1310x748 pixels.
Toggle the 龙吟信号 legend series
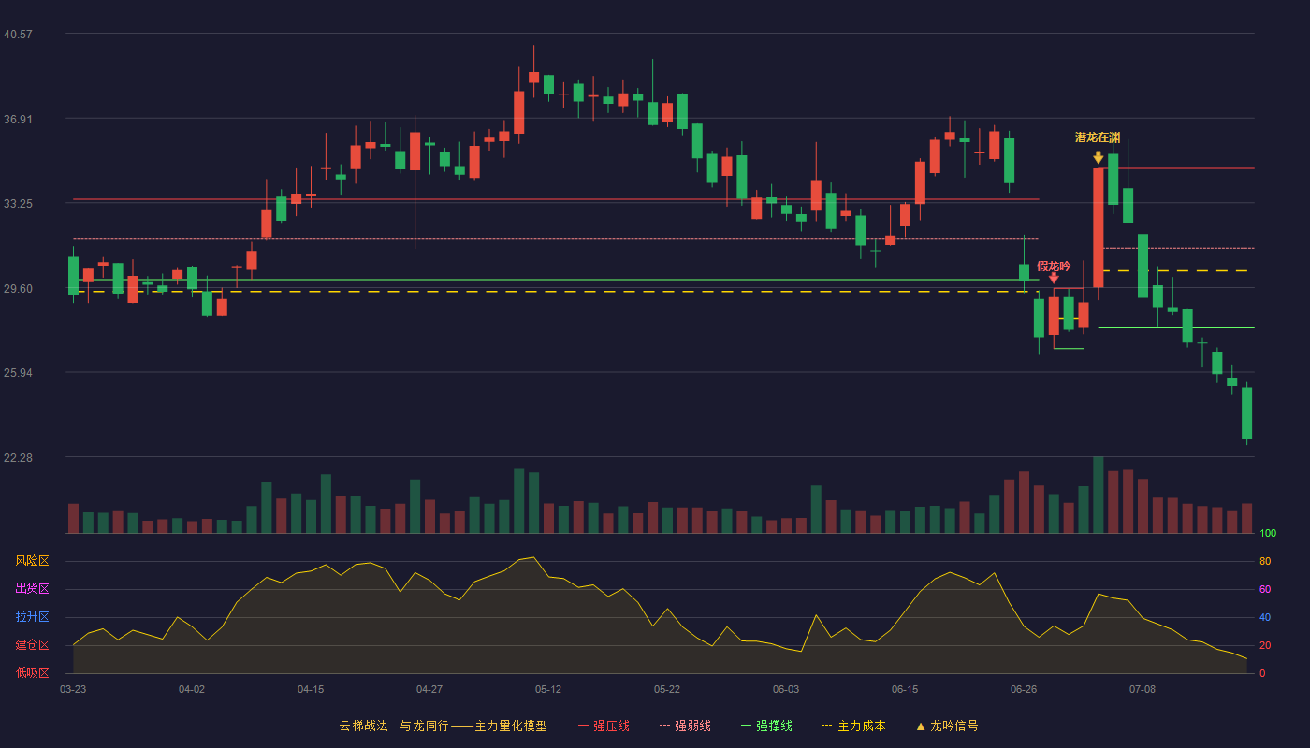947,726
